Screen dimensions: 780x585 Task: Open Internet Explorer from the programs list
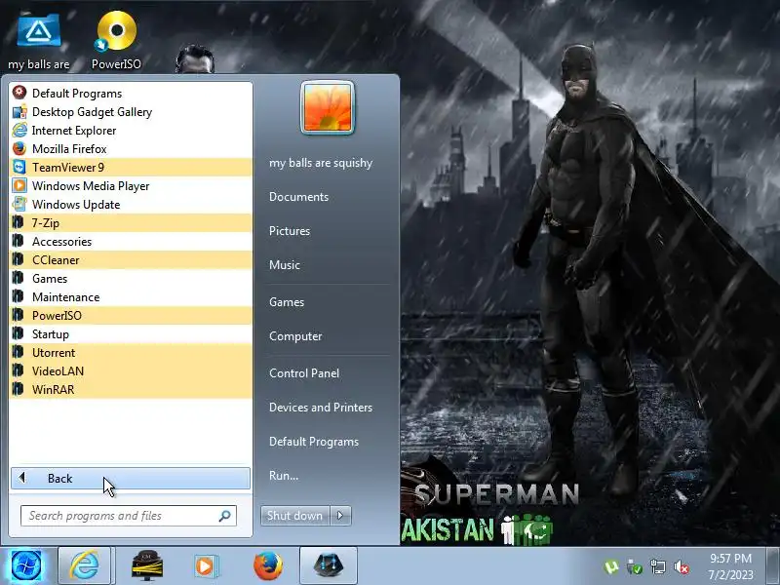131,131
